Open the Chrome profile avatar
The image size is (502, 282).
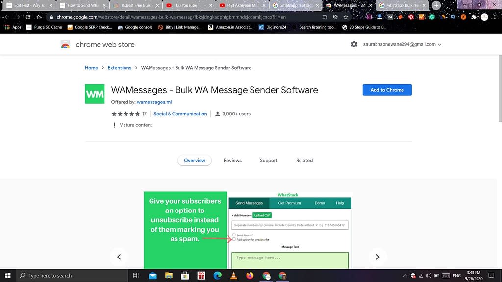tap(484, 17)
